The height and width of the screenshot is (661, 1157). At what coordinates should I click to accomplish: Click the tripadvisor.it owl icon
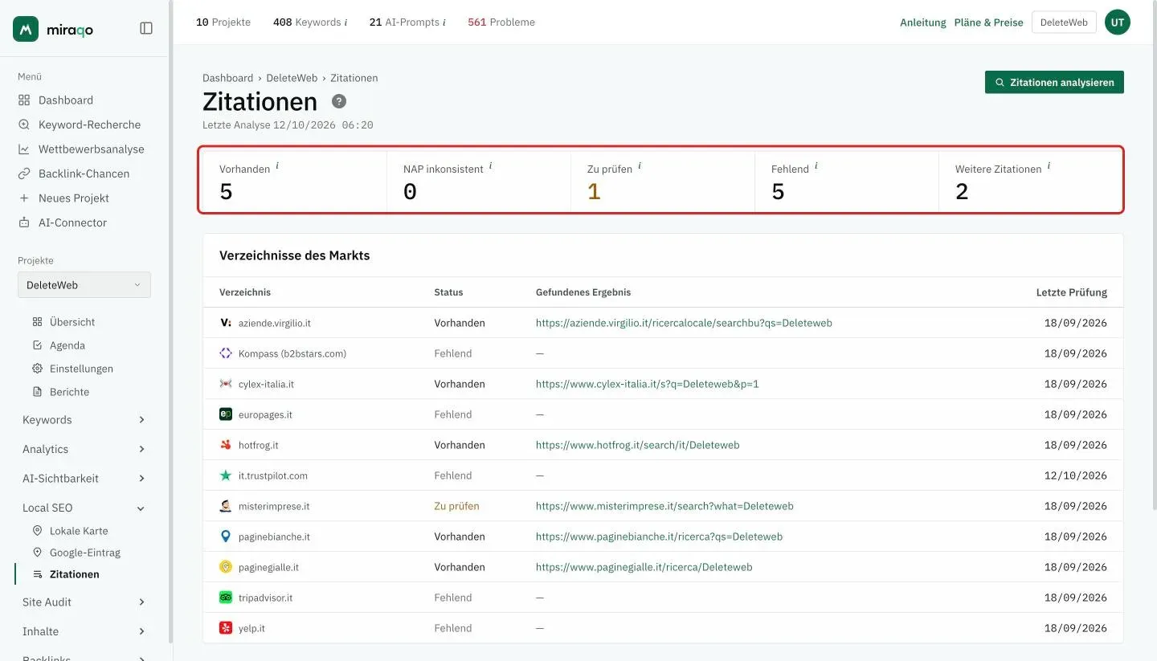click(226, 598)
